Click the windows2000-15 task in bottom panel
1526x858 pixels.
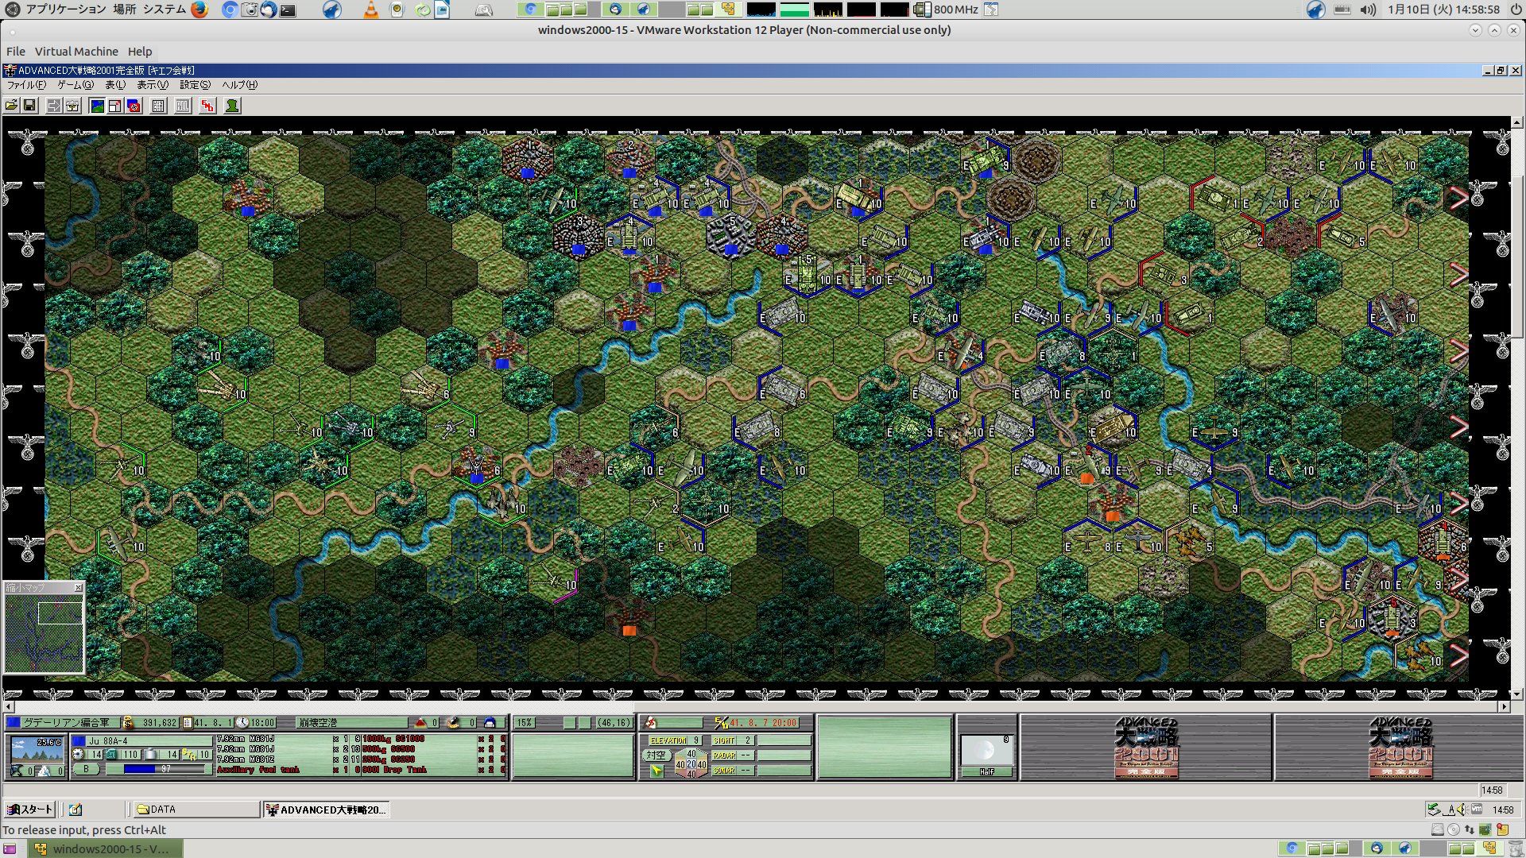[x=106, y=848]
